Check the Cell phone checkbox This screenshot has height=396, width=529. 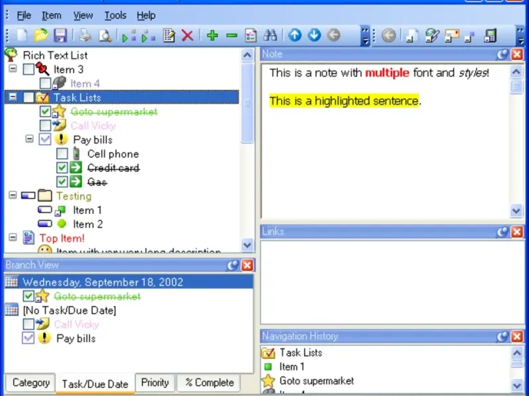click(61, 154)
